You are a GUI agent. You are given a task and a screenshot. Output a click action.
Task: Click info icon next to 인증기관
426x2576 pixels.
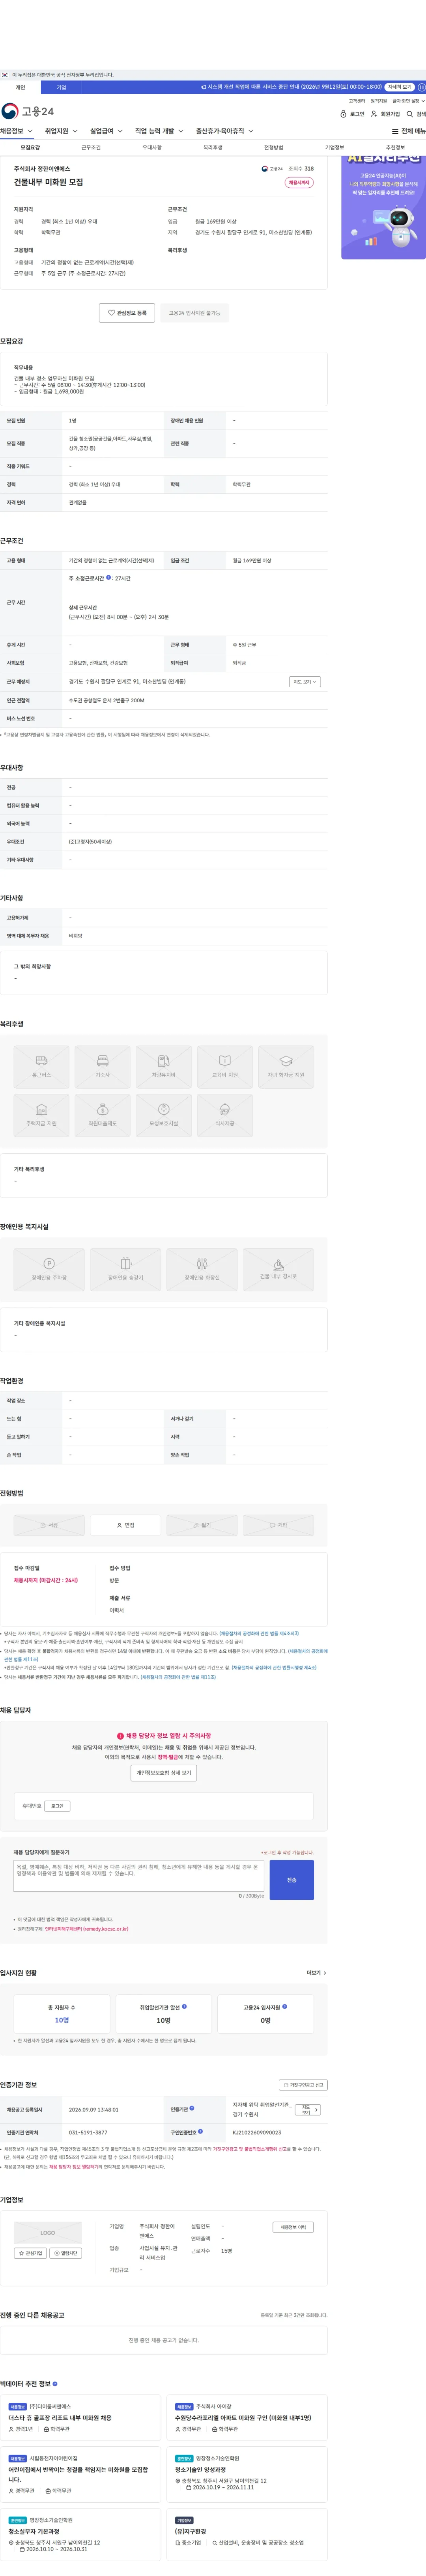pyautogui.click(x=192, y=2108)
